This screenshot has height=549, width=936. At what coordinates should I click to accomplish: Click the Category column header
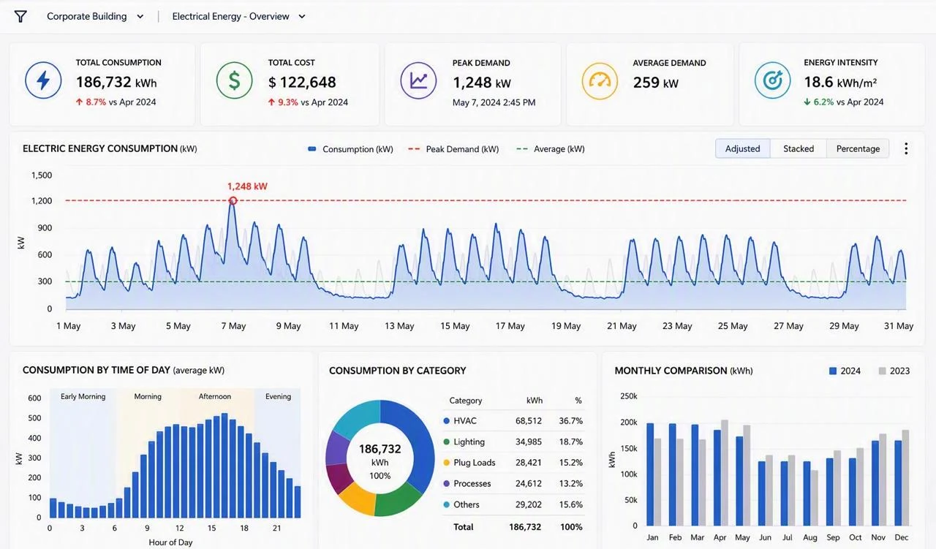click(x=466, y=401)
